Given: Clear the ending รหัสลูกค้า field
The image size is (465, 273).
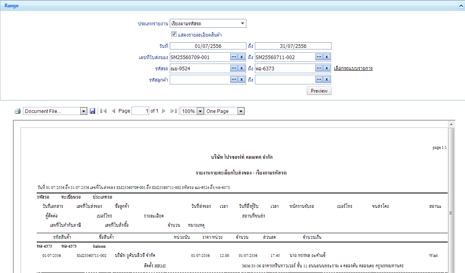Looking at the screenshot, I should click(327, 80).
